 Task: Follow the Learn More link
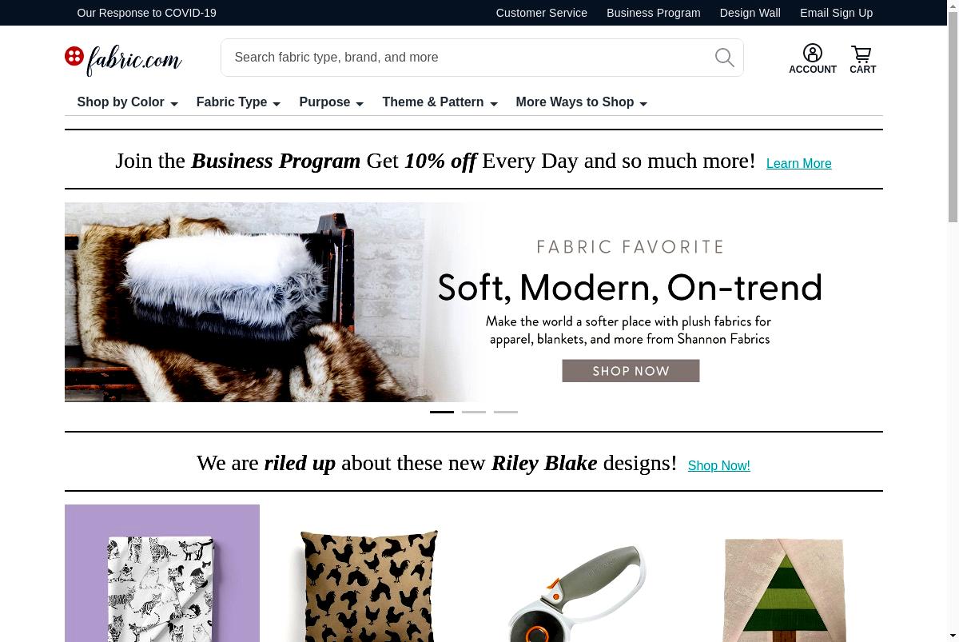[x=798, y=163]
